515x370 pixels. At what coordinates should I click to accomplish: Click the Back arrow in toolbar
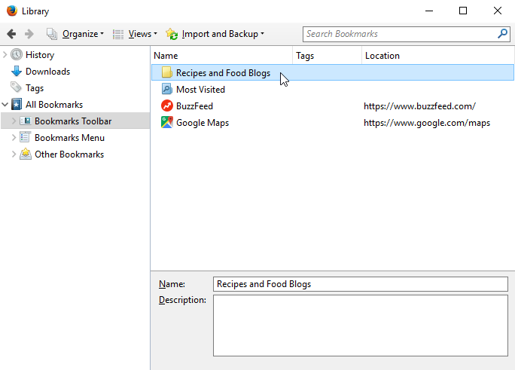pyautogui.click(x=11, y=34)
